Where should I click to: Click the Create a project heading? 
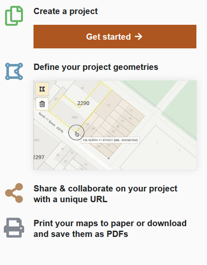66,11
